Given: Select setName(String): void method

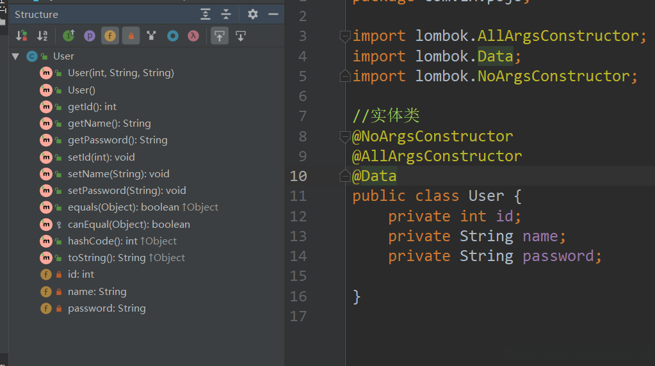Looking at the screenshot, I should 118,174.
